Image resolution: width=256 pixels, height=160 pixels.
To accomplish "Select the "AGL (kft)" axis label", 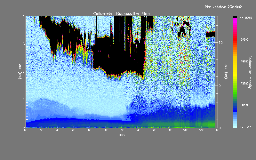I will pos(226,72).
